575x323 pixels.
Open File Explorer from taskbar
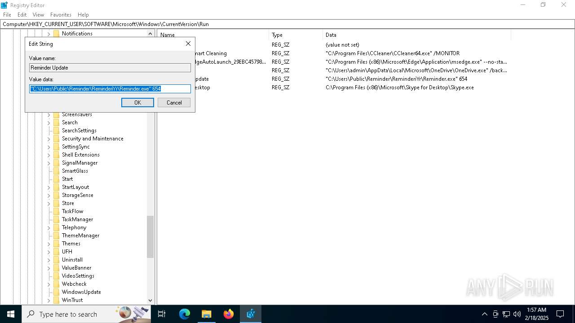tap(206, 314)
